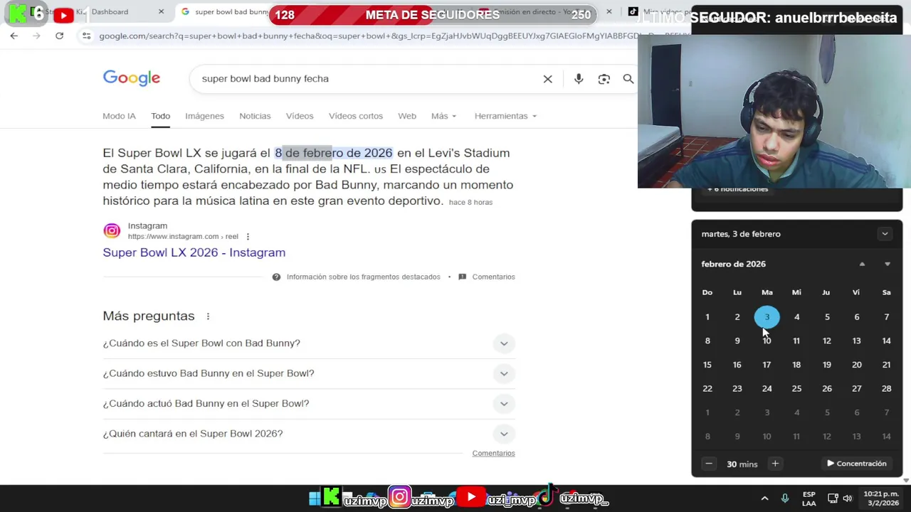Screen dimensions: 911x512
Task: Click the browser address bar URL
Action: [367, 36]
